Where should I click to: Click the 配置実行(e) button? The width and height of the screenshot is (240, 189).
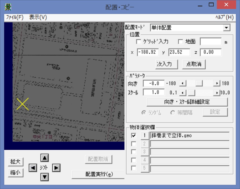point(98,174)
